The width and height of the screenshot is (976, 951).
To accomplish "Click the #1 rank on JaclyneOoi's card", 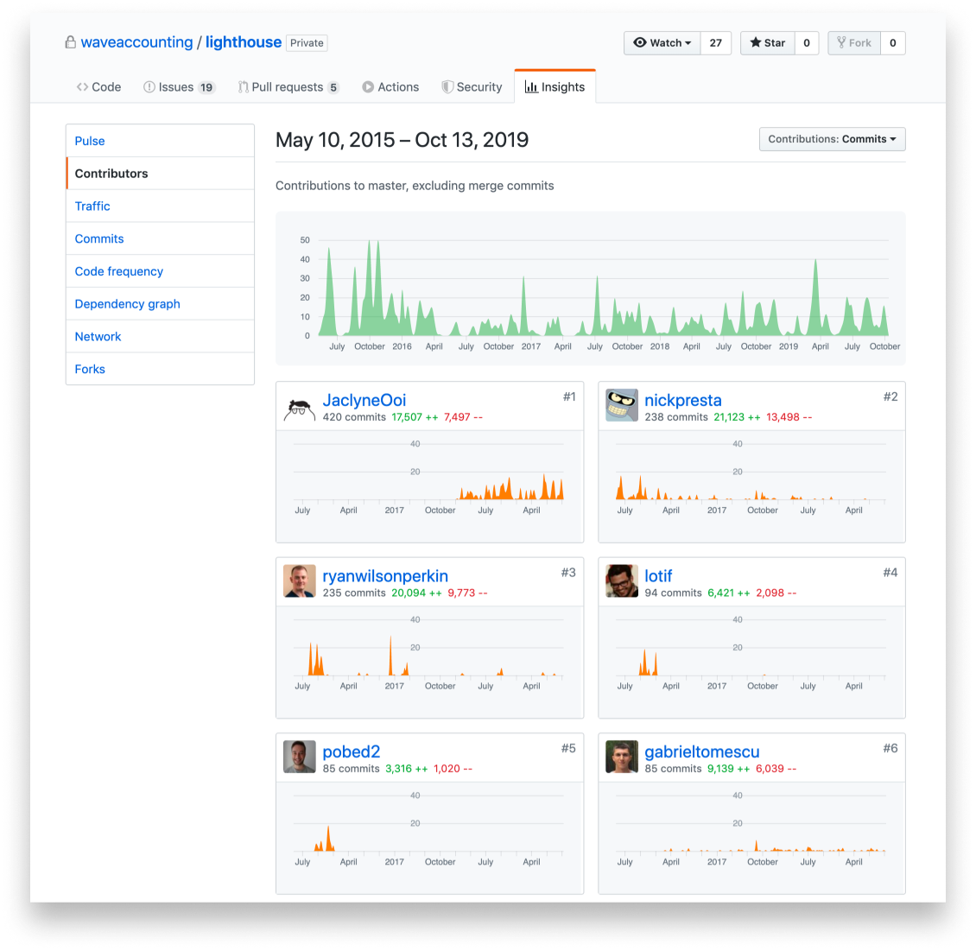I will click(569, 396).
